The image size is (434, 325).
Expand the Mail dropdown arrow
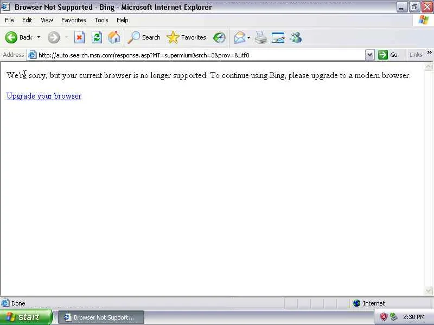click(x=249, y=37)
